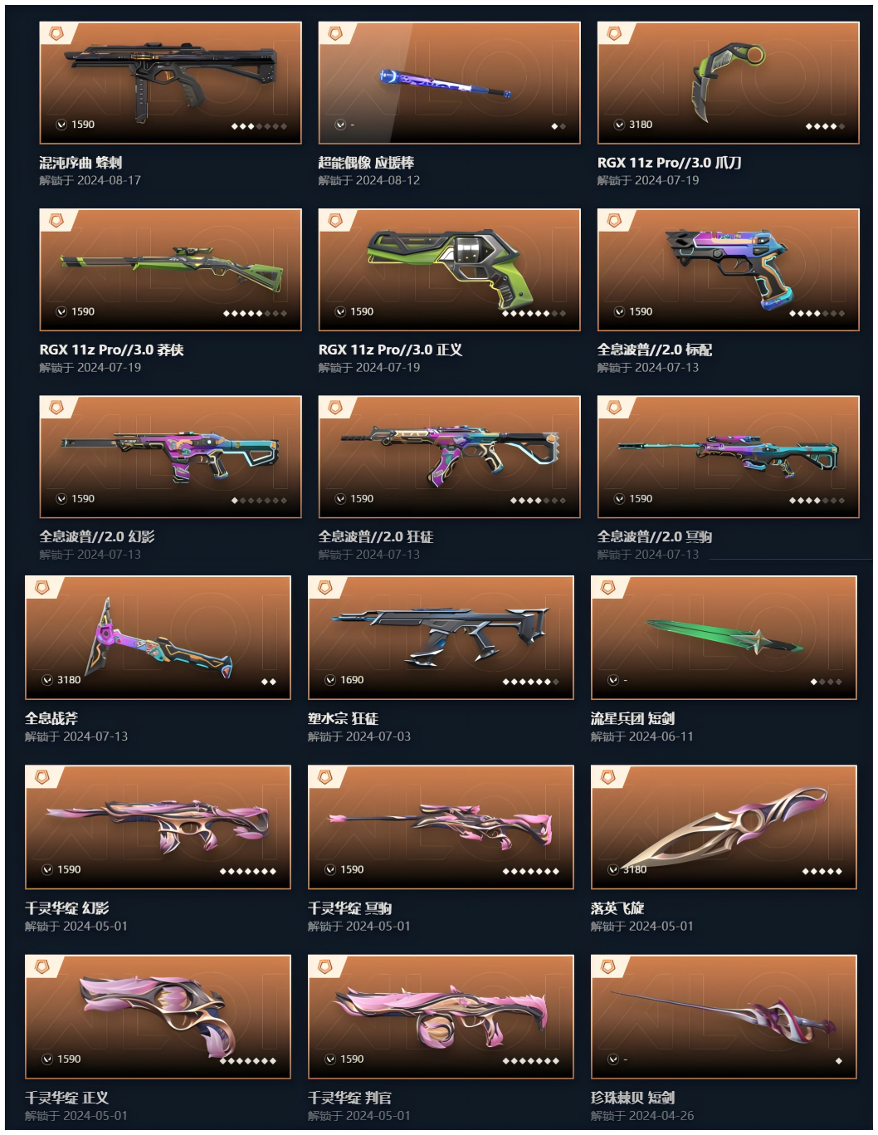Click upgrade level dots on 全息波普//2.0 幻影 card
Viewport: 878px width, 1135px height.
pos(259,501)
